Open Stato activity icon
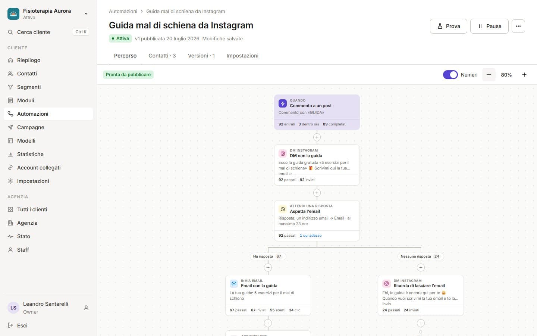This screenshot has width=537, height=336. [10, 236]
